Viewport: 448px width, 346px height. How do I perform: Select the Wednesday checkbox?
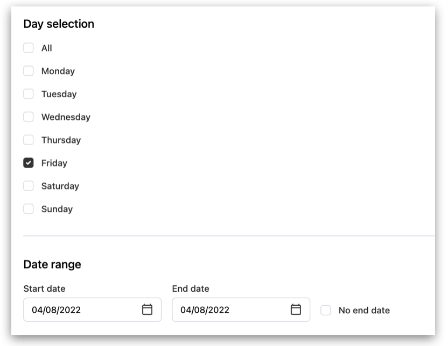coord(29,117)
